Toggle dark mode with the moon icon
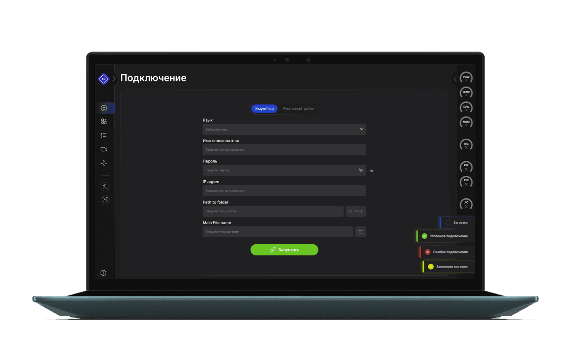Image resolution: width=569 pixels, height=348 pixels. click(105, 187)
